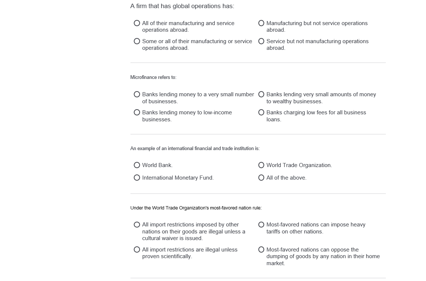Choose 'Most-favored nations can oppose the dumping' option
The image size is (426, 281).
pos(261,250)
